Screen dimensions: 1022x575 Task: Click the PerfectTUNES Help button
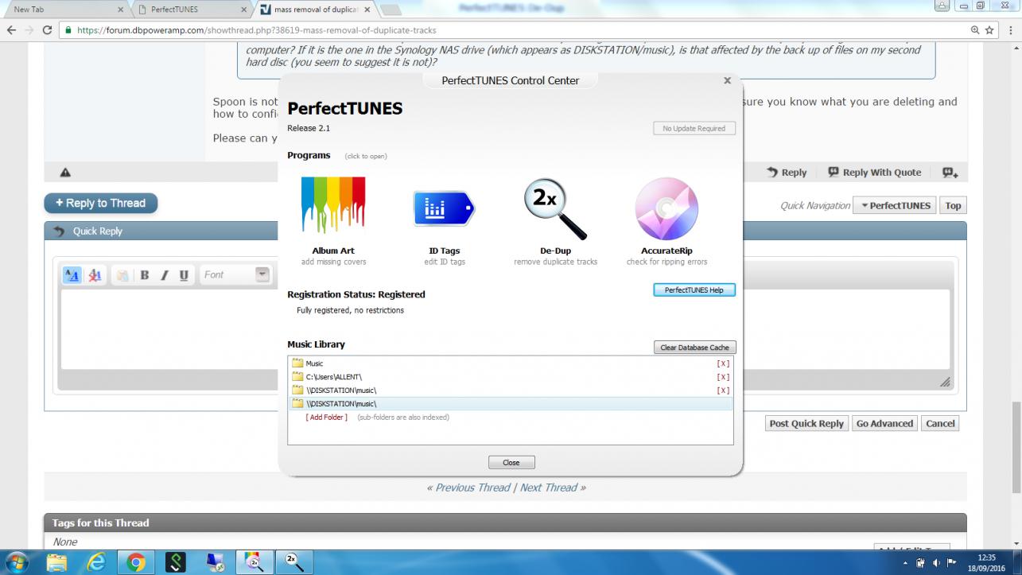[x=694, y=290]
